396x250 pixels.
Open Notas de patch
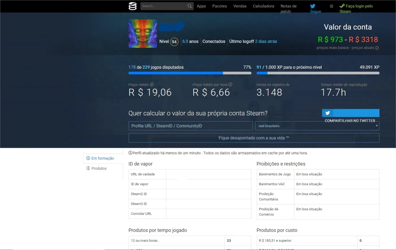(x=289, y=8)
